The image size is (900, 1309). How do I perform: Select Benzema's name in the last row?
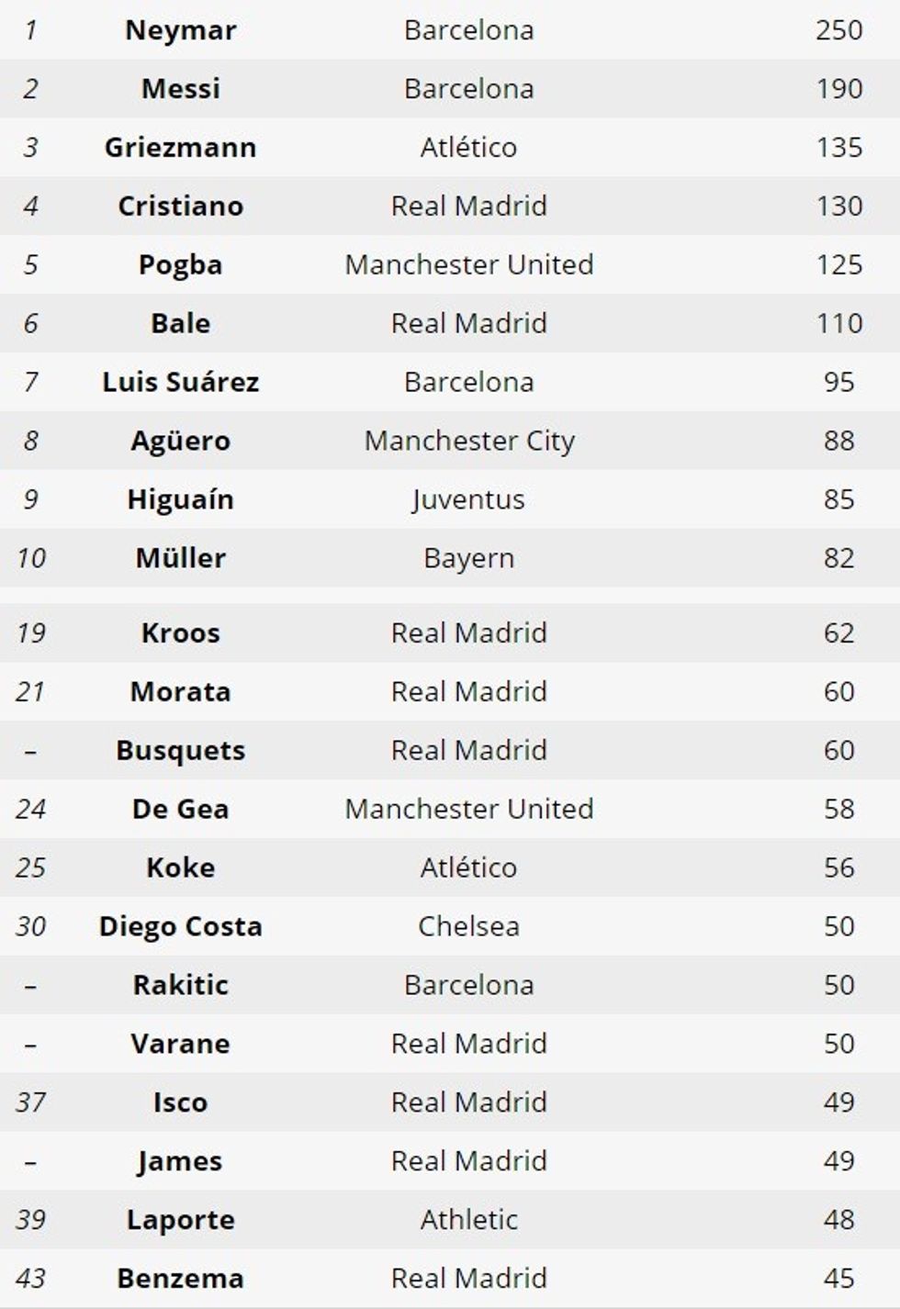(180, 1279)
